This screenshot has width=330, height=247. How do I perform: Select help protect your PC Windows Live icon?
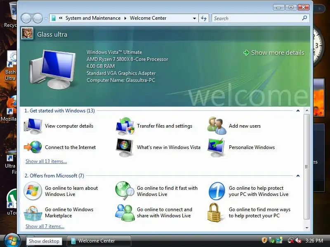coord(217,191)
